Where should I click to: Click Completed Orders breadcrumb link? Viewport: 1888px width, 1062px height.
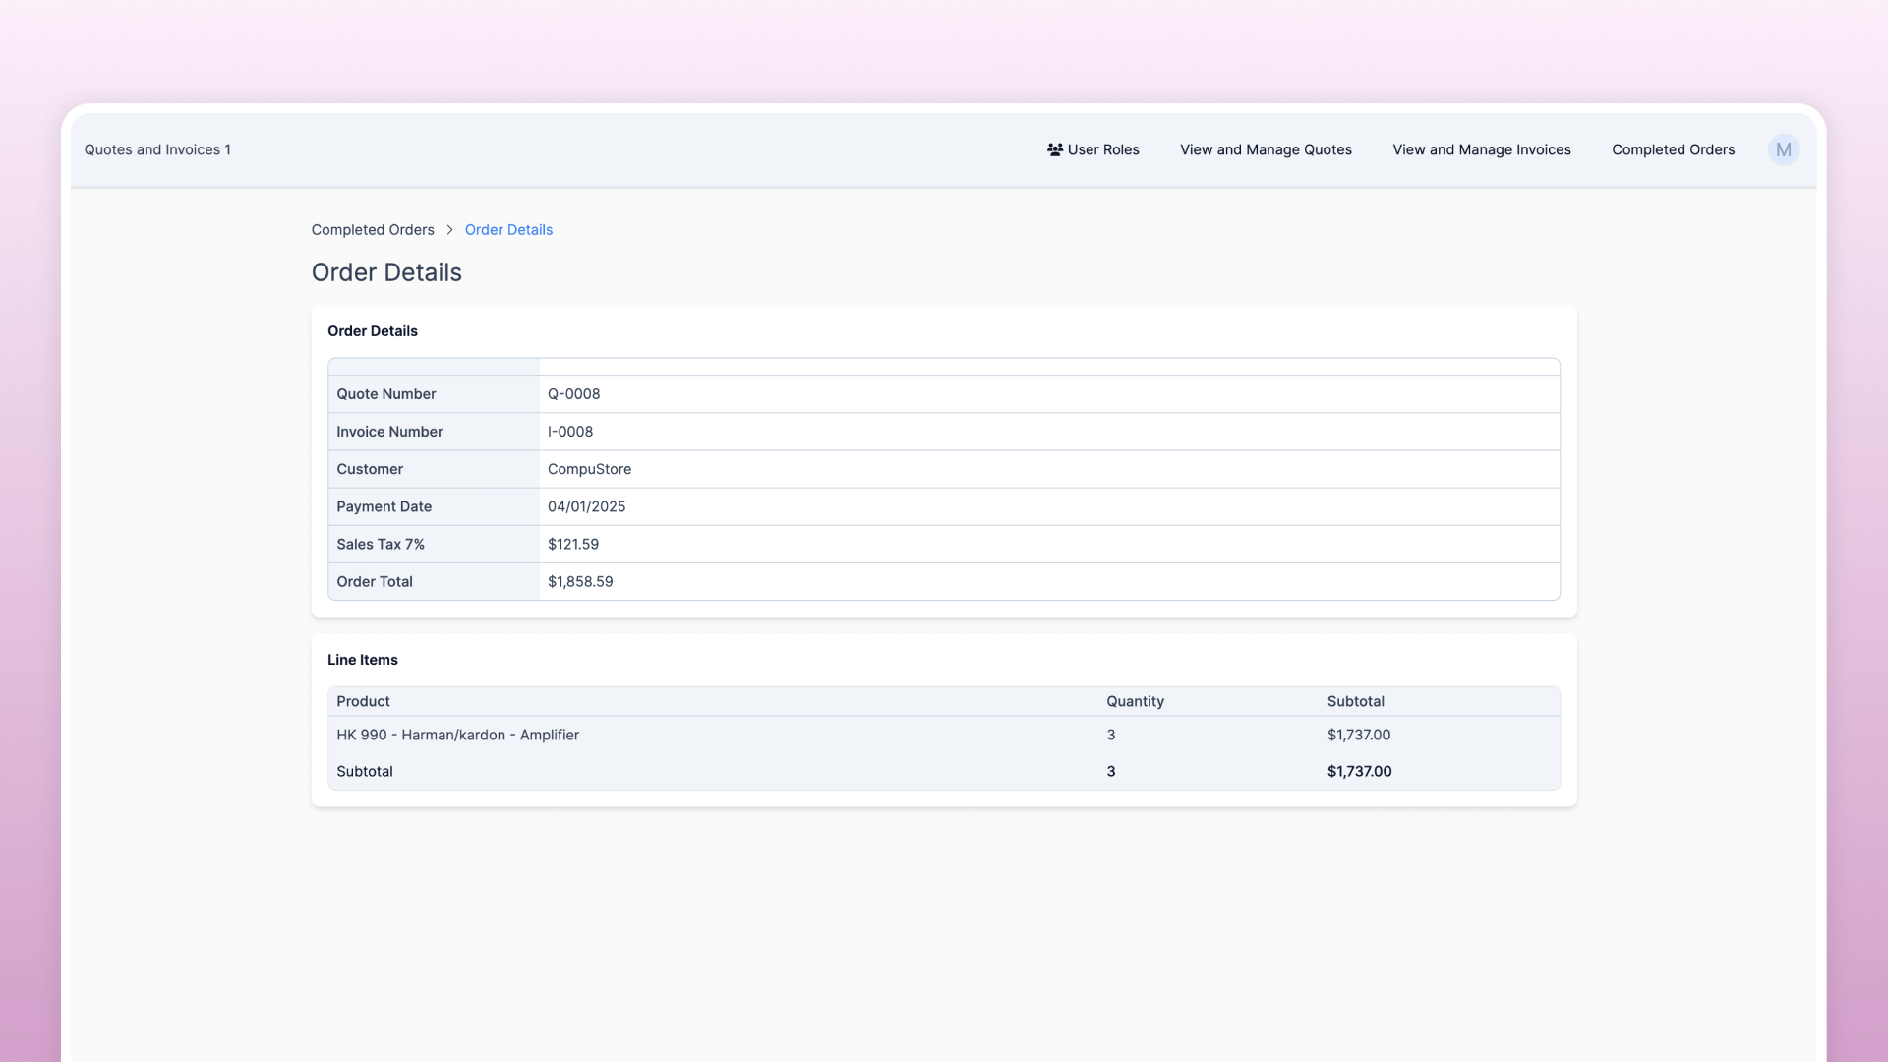point(373,230)
